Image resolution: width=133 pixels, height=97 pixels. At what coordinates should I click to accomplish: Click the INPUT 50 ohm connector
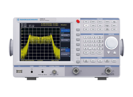pyautogui.click(x=108, y=71)
